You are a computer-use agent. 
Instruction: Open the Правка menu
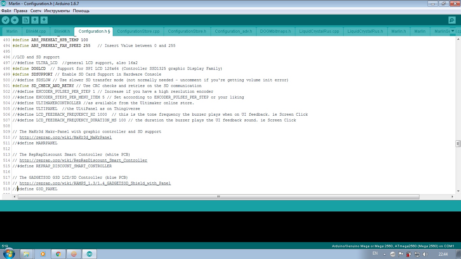coord(21,11)
